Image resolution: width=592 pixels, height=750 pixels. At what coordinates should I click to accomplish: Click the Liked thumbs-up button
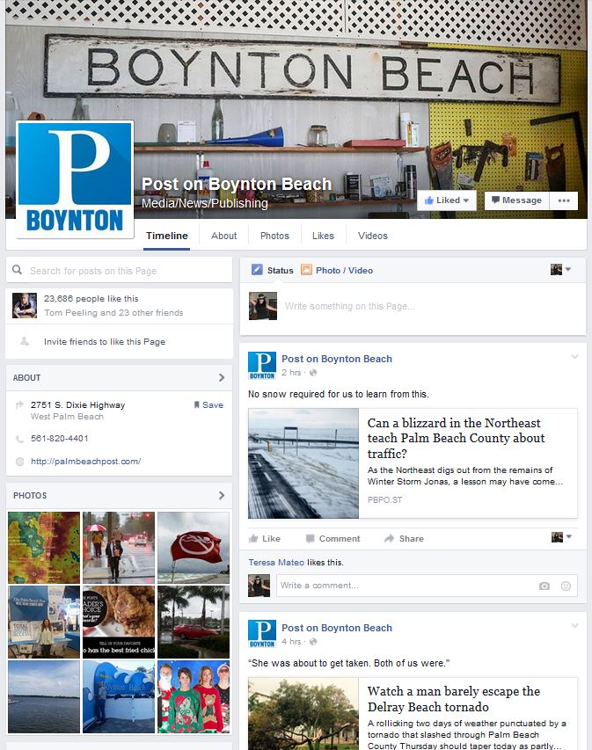point(447,200)
